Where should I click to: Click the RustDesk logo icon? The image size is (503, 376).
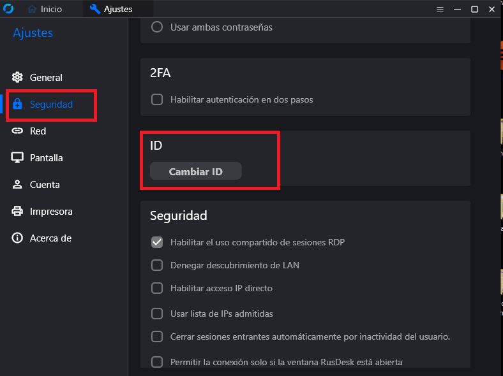(x=8, y=8)
